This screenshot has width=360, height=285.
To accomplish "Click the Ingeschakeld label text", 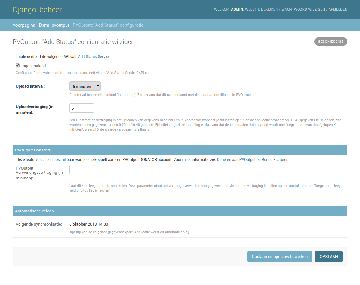I will (33, 66).
